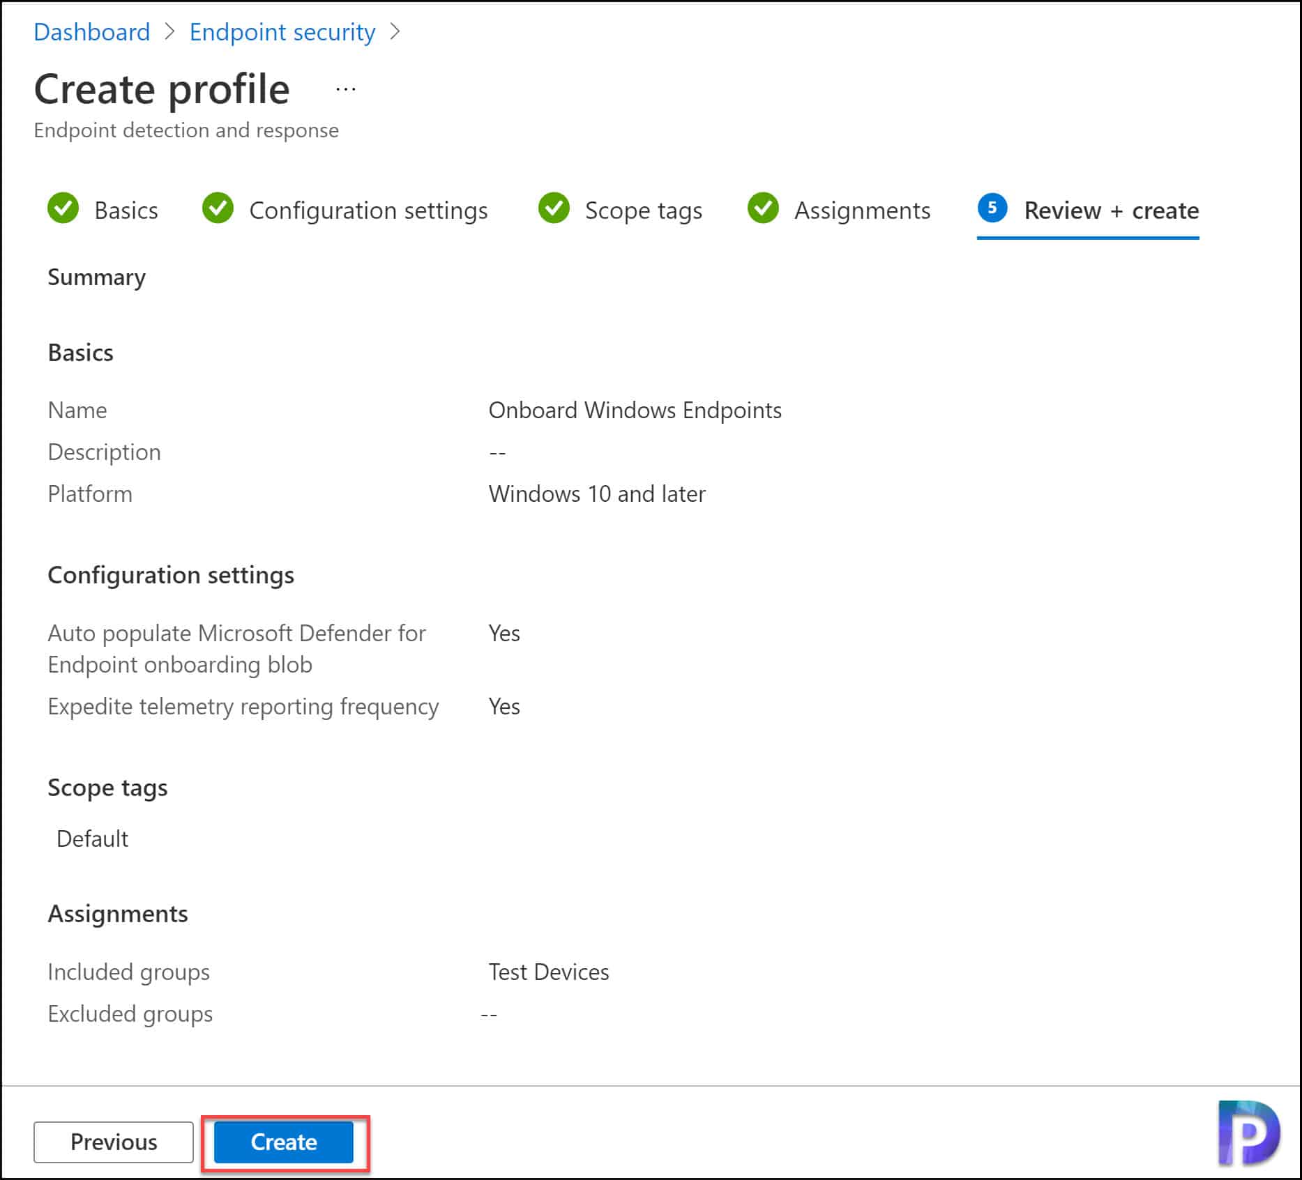The height and width of the screenshot is (1180, 1302).
Task: Click the Configuration settings green checkmark icon
Action: point(218,208)
